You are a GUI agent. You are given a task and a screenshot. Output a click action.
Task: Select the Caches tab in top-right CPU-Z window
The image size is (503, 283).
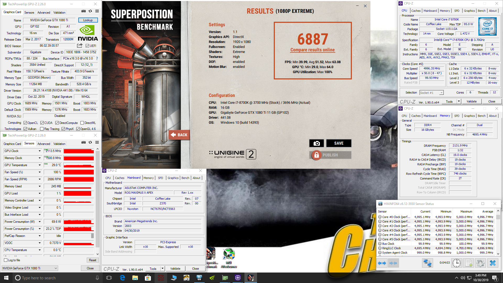click(x=416, y=11)
